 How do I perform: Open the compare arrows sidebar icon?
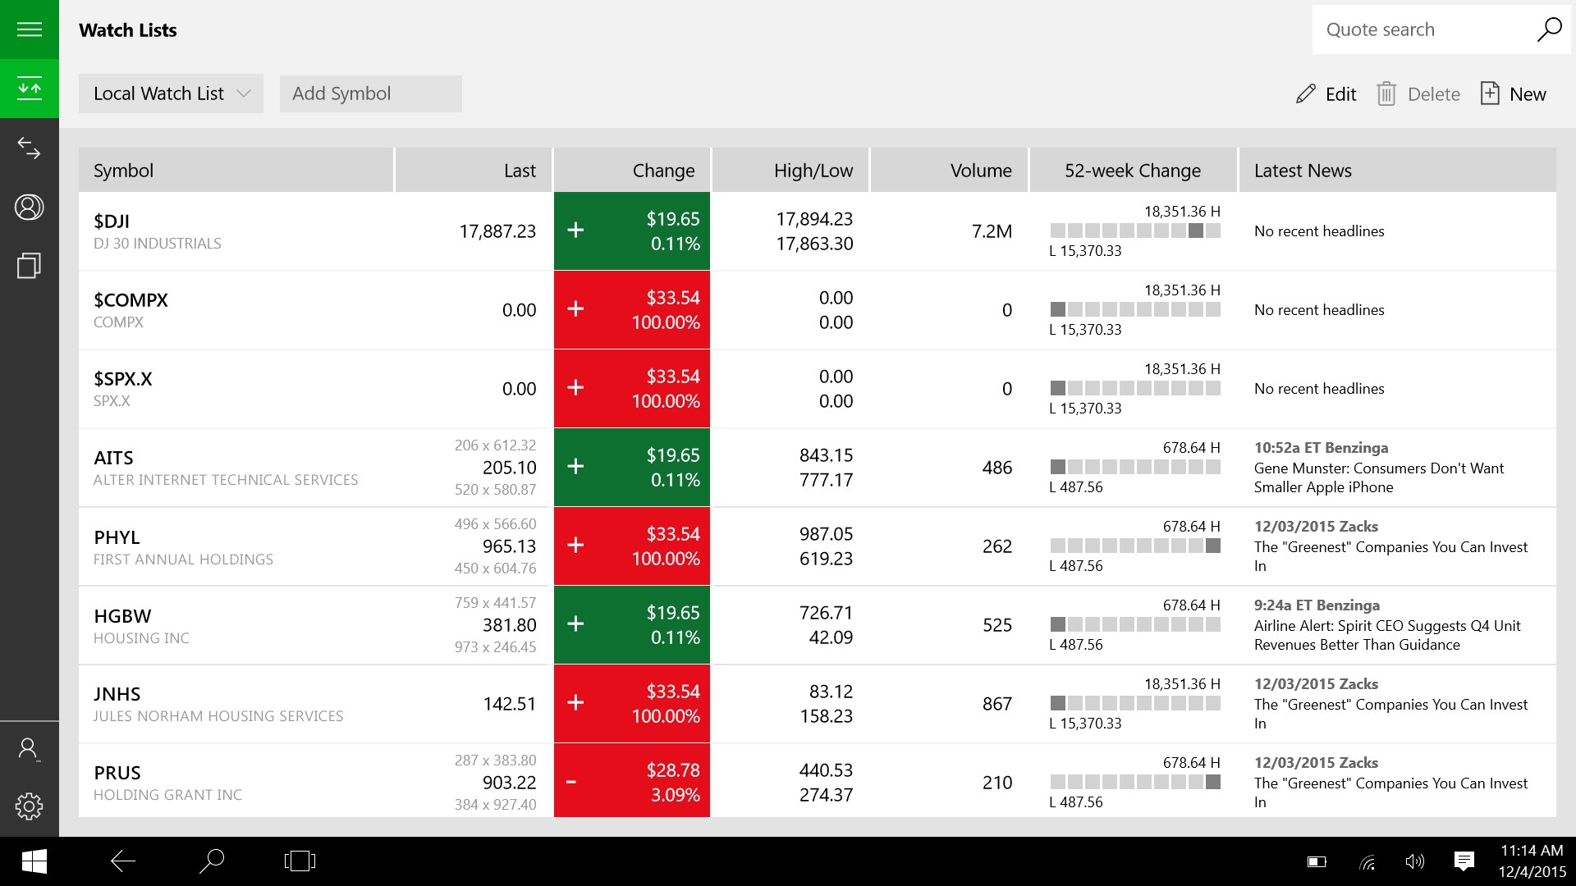(x=29, y=148)
